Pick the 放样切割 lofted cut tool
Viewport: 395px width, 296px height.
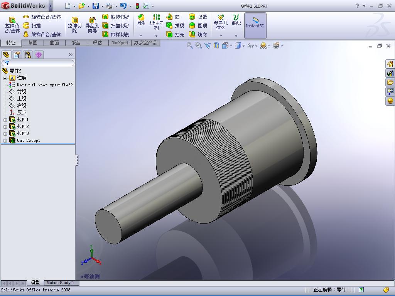116,34
